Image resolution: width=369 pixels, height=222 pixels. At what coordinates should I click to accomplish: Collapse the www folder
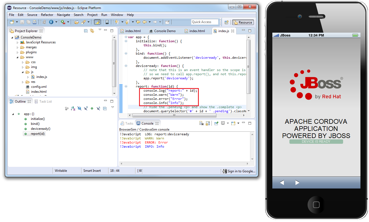[18, 57]
